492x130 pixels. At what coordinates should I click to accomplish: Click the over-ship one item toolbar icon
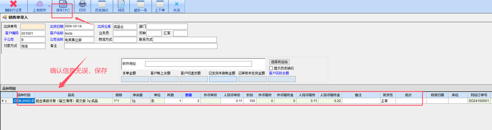pyautogui.click(x=141, y=4)
